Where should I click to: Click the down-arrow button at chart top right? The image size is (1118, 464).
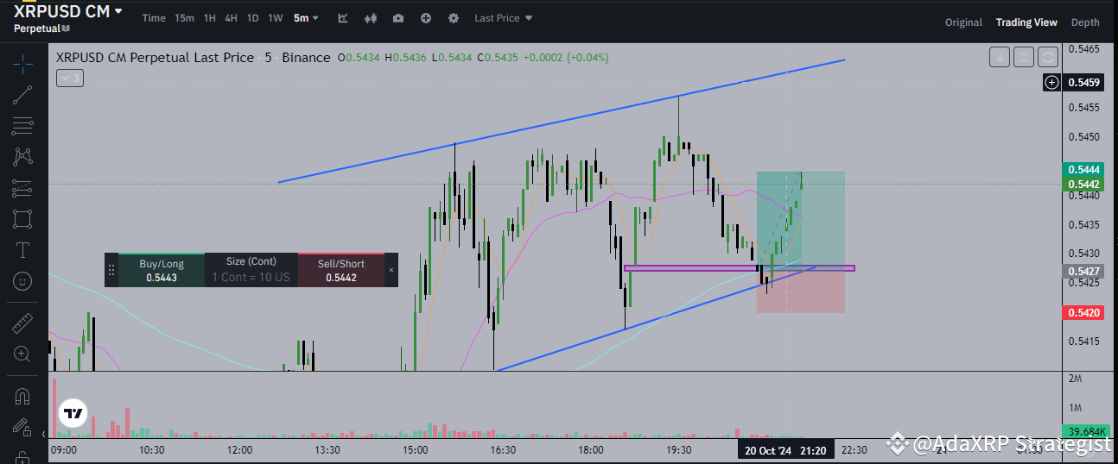[1000, 58]
